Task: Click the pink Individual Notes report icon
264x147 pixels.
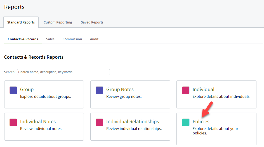Action: pos(13,122)
